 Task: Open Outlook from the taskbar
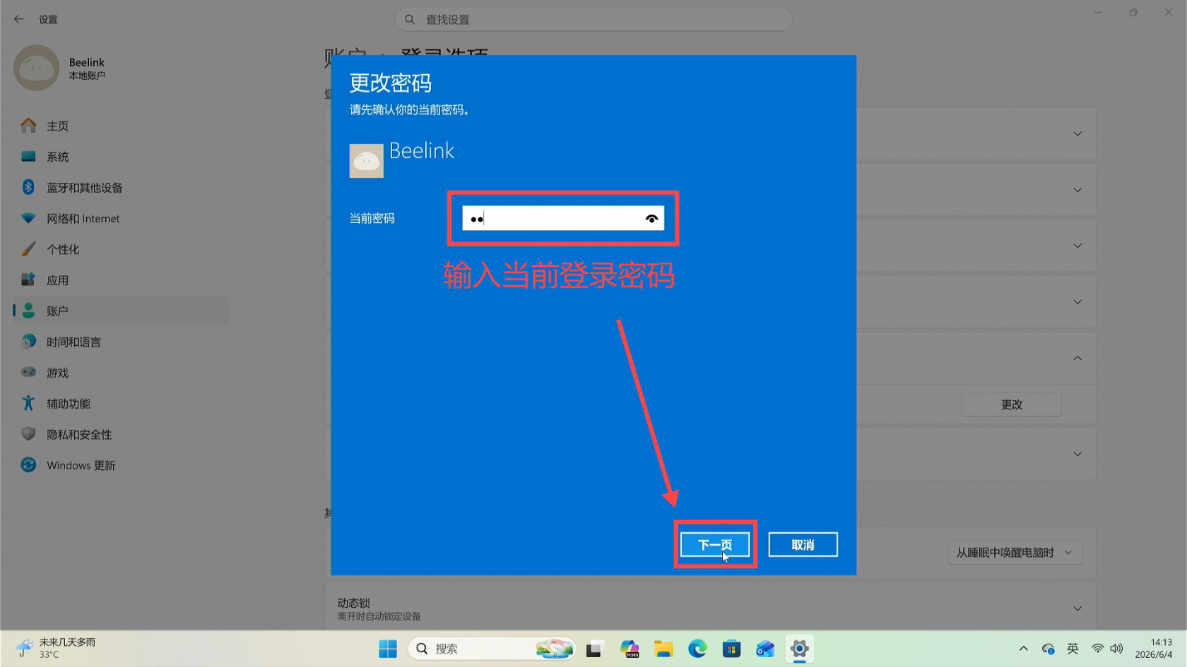pyautogui.click(x=765, y=649)
